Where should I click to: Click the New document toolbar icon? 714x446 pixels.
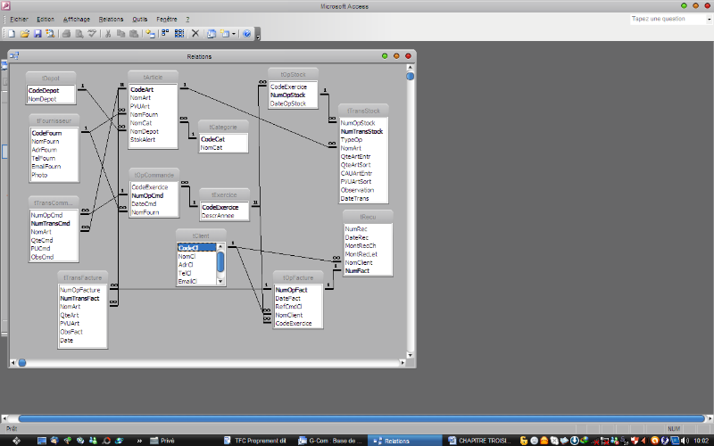click(12, 34)
